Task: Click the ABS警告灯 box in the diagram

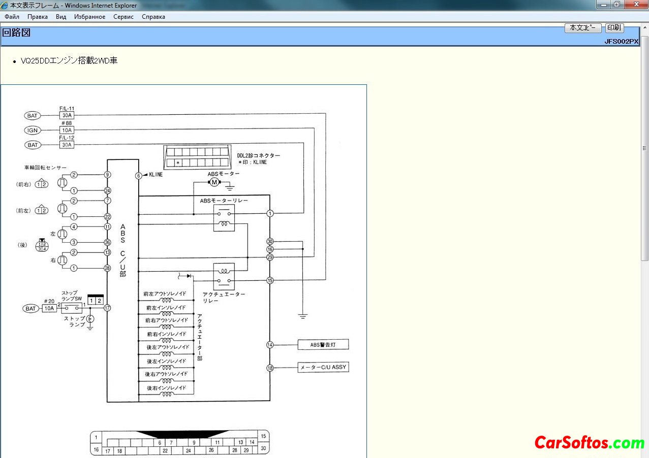Action: [323, 345]
